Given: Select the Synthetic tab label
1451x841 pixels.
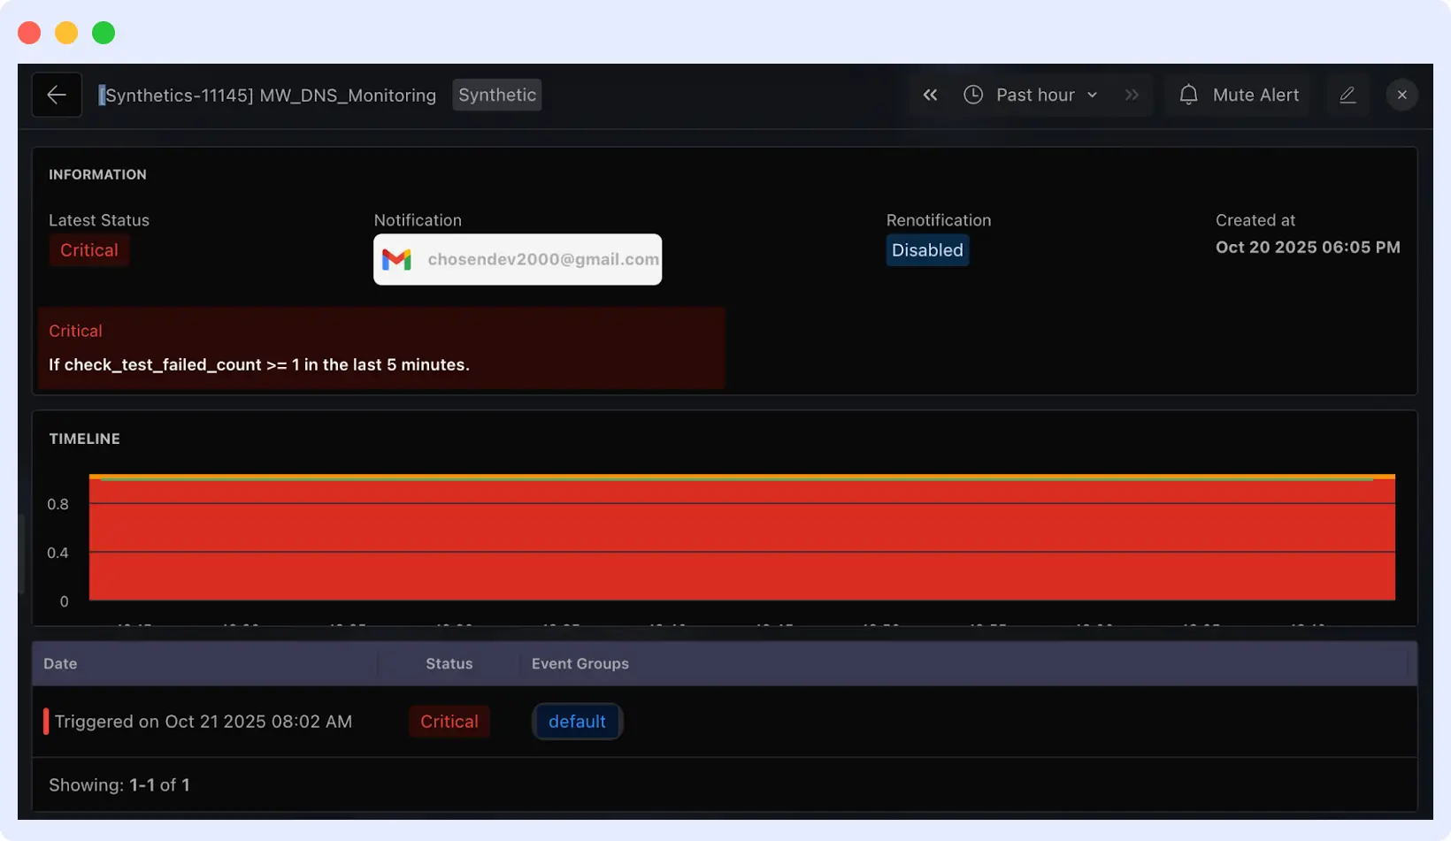Looking at the screenshot, I should 496,95.
